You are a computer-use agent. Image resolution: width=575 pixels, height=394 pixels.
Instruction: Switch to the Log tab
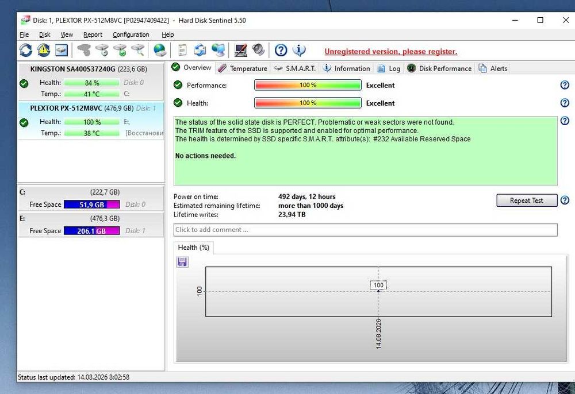[389, 68]
